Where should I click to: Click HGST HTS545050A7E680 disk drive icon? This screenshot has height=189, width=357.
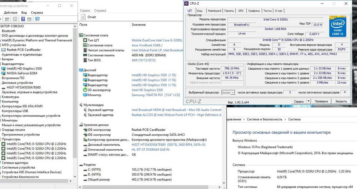(x=4, y=88)
